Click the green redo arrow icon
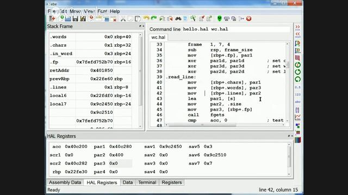The image size is (348, 195). 154,18
